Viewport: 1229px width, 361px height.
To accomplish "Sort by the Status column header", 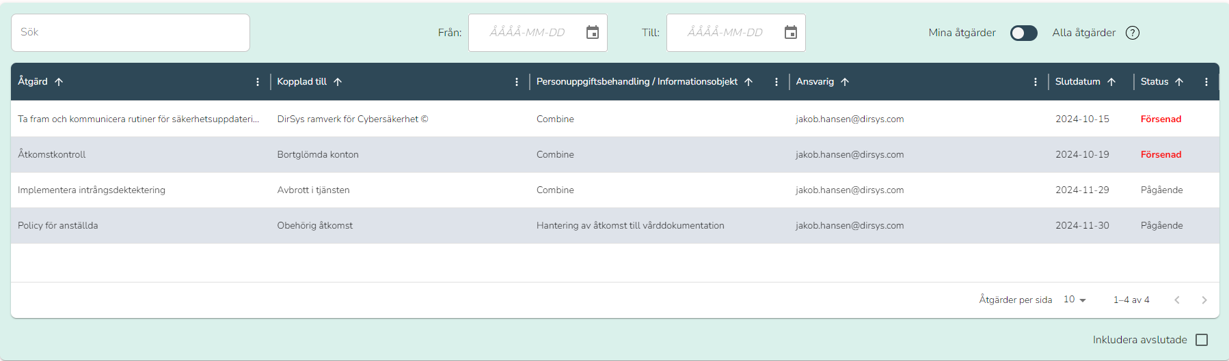I will pos(1154,82).
